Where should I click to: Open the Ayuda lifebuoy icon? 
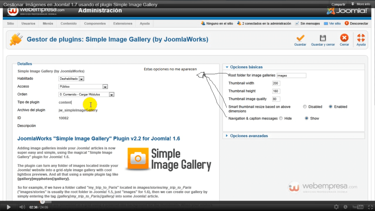tap(361, 38)
